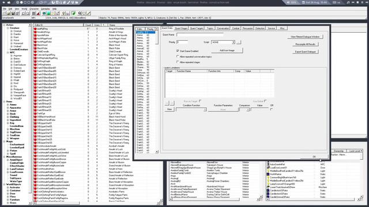Select the Weapon item category in tree
The height and width of the screenshot is (207, 369).
pos(14,138)
